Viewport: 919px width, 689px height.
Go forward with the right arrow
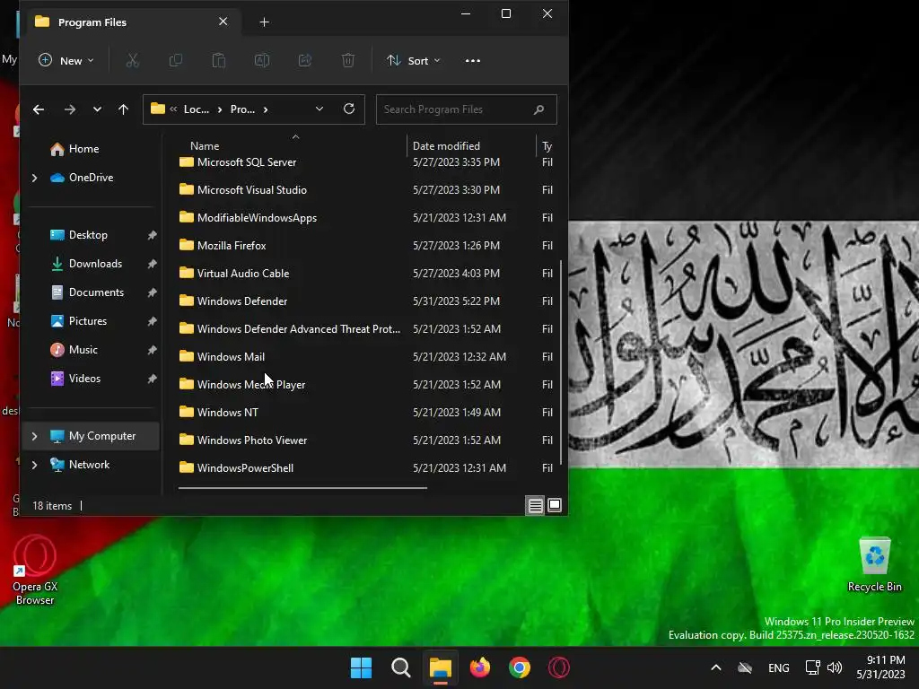point(70,109)
